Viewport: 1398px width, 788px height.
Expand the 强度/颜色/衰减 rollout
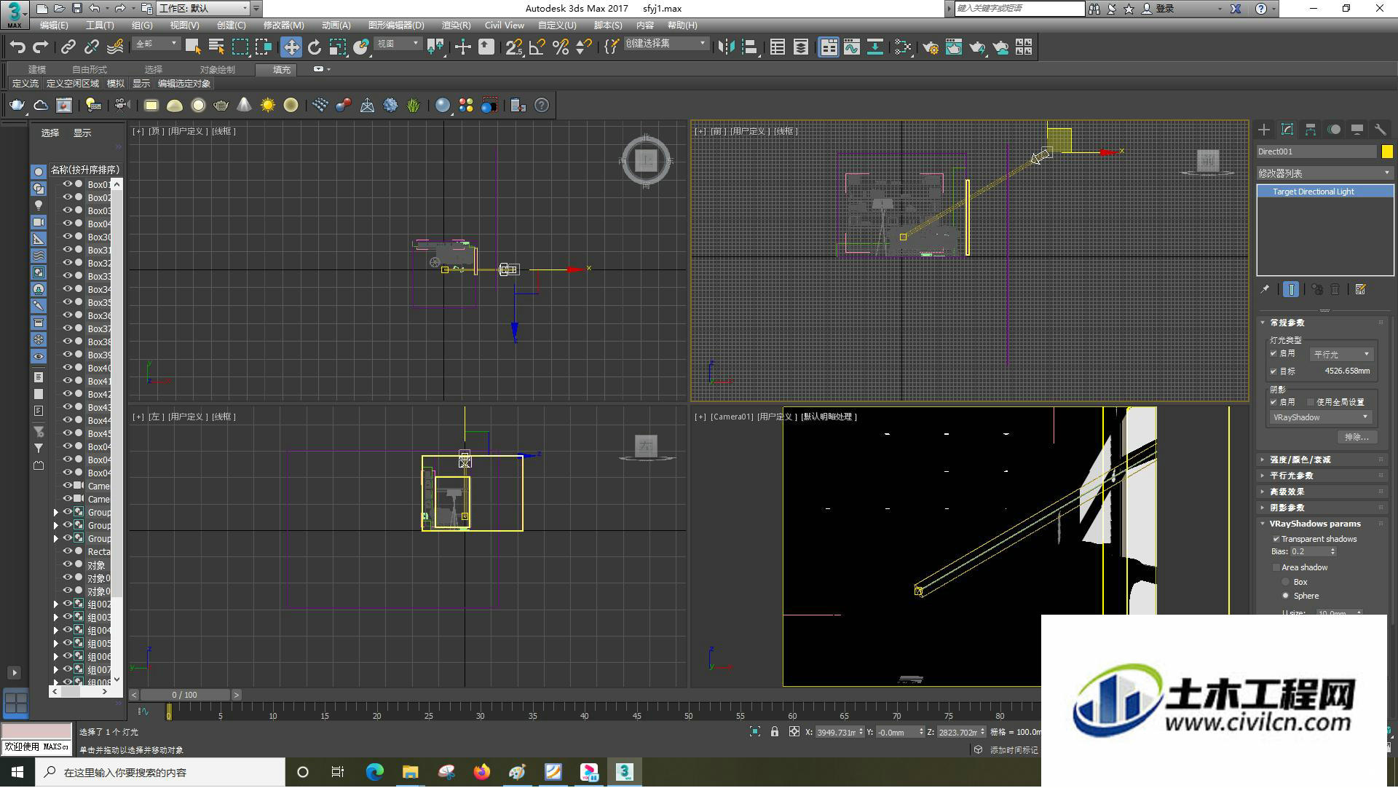pos(1300,460)
